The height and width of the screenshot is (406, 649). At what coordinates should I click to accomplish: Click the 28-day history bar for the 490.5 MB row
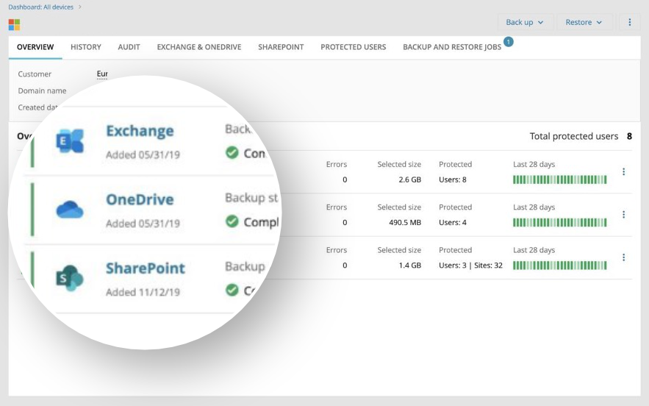pyautogui.click(x=559, y=222)
